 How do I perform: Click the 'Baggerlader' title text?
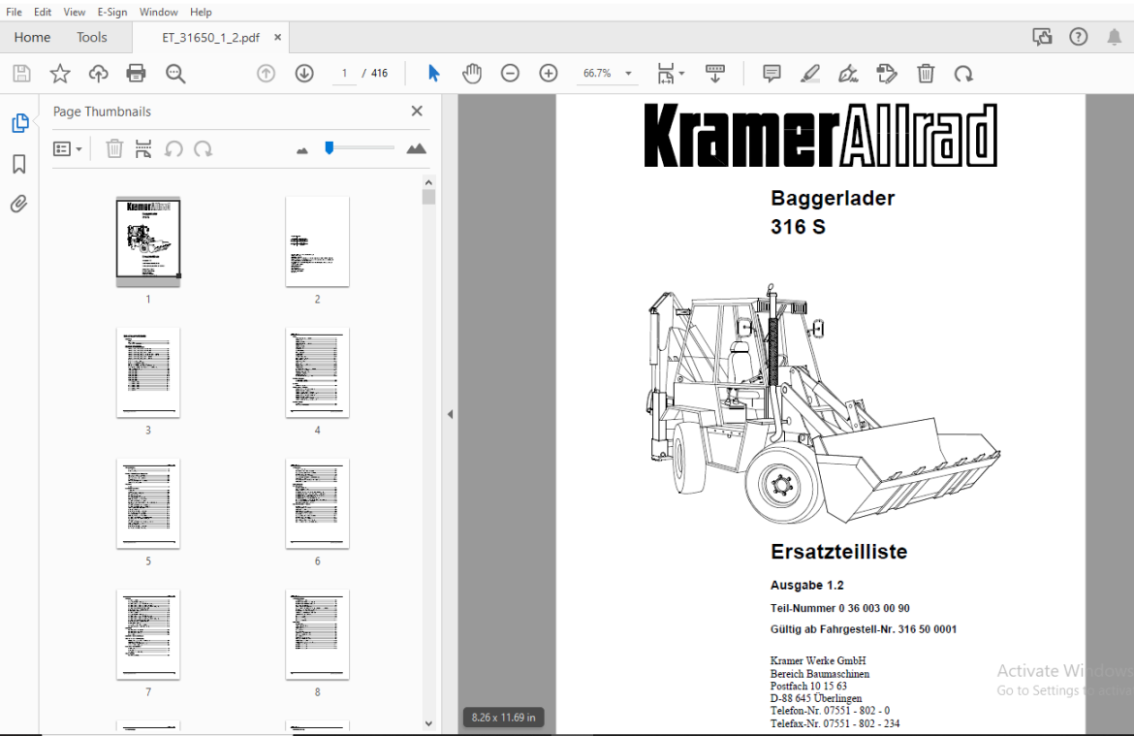tap(833, 198)
